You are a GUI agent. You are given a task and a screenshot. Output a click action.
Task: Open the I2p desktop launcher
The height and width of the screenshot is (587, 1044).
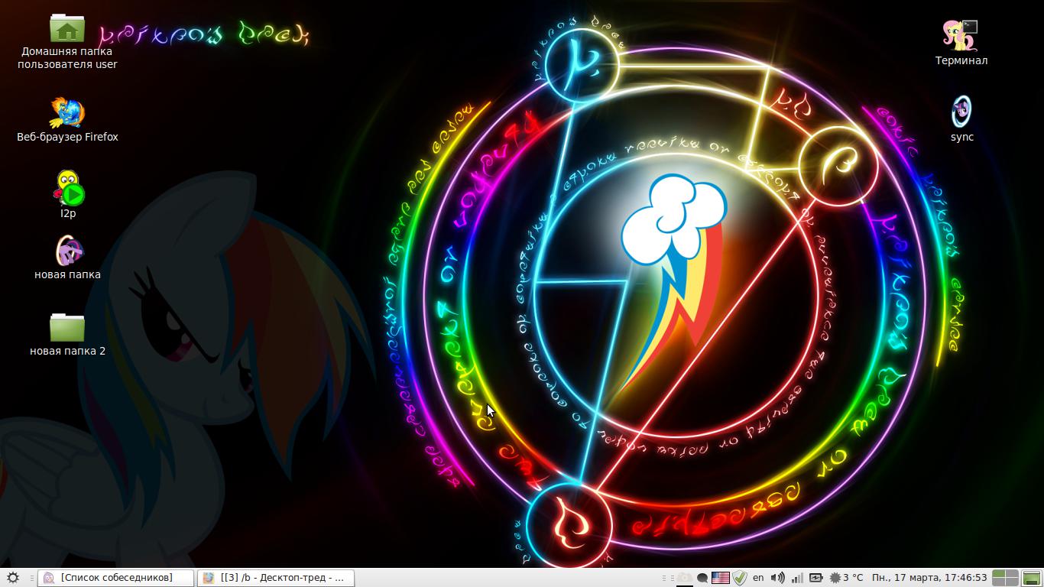tap(68, 188)
